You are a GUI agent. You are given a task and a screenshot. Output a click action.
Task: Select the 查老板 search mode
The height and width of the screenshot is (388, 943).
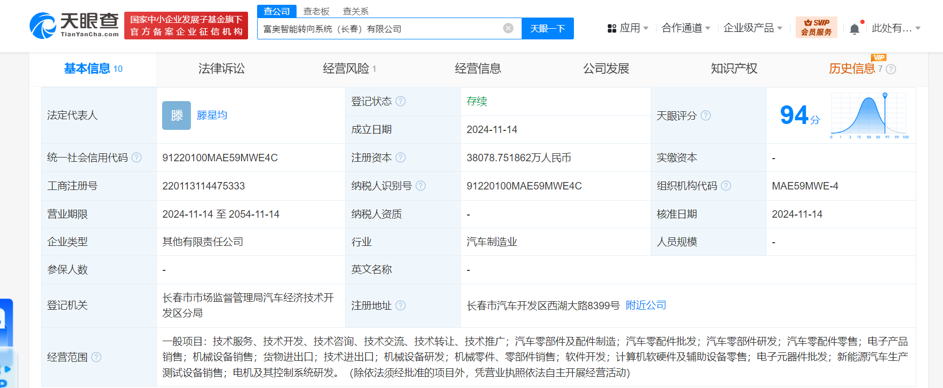[x=316, y=11]
